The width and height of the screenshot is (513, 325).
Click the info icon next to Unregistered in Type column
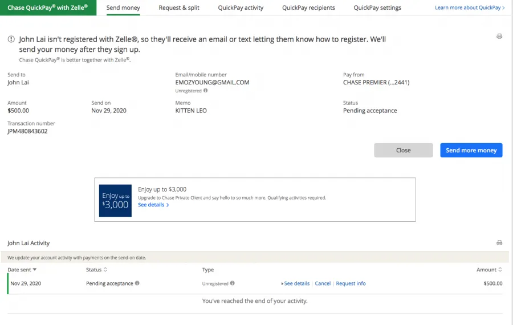[x=233, y=283]
